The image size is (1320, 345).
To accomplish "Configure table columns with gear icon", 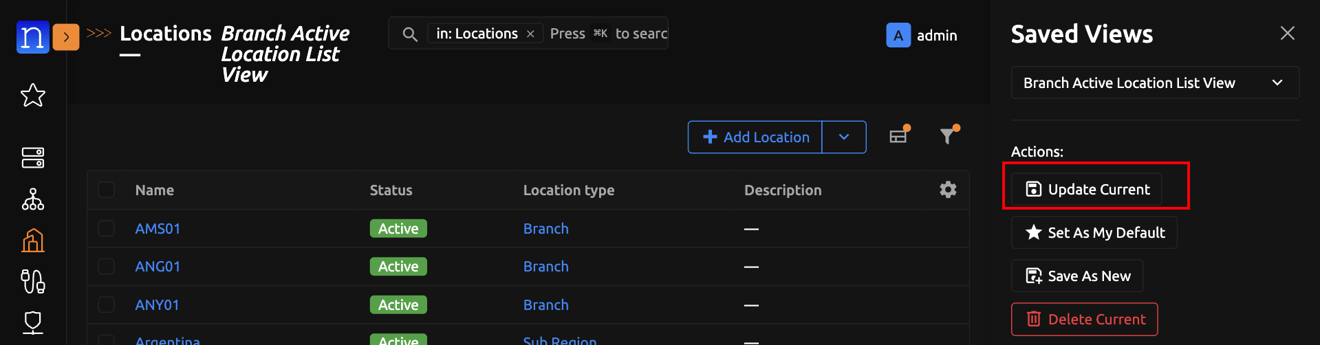I will [x=948, y=190].
